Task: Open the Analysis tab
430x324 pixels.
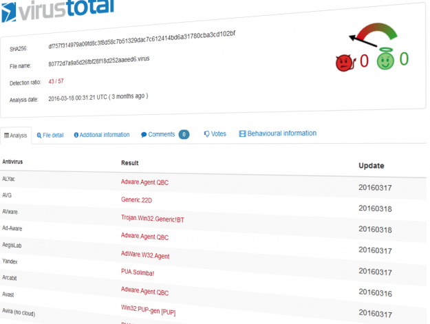Action: pos(15,136)
